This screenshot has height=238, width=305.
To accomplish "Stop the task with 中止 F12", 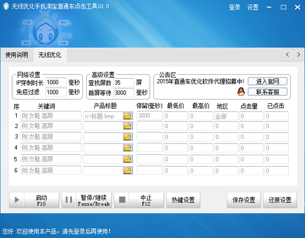I will (x=139, y=200).
